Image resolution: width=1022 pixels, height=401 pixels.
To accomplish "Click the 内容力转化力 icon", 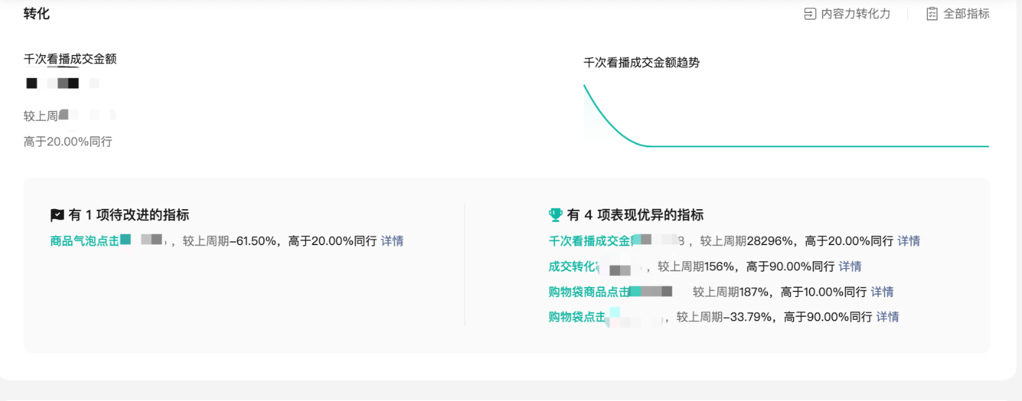I will pyautogui.click(x=810, y=14).
